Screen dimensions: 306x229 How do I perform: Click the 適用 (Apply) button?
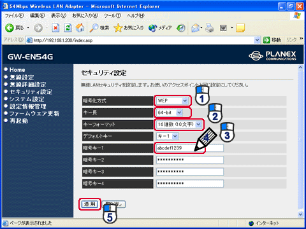click(x=90, y=204)
